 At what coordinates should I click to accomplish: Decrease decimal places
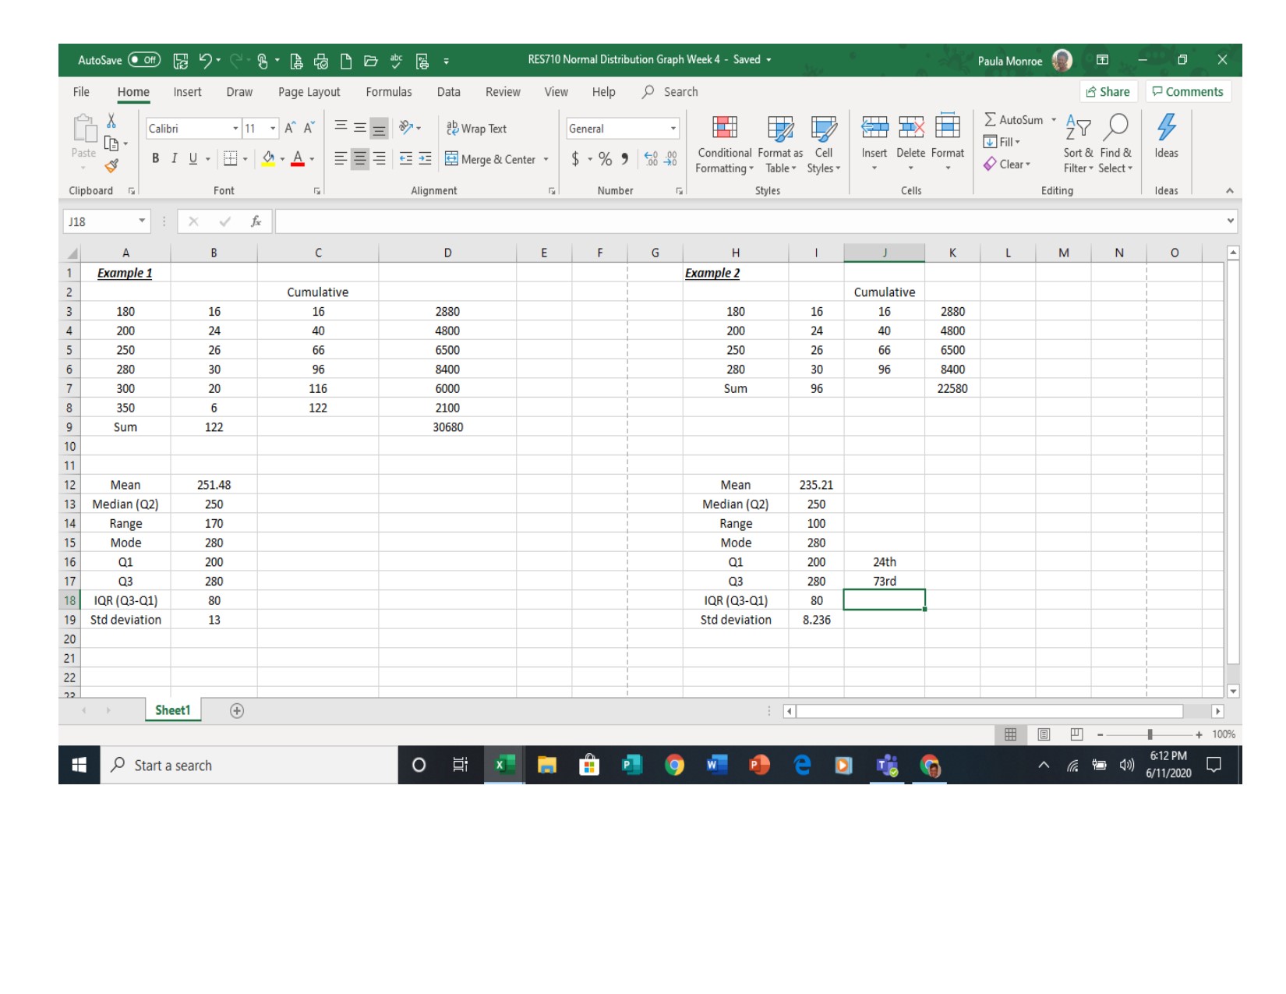[670, 159]
